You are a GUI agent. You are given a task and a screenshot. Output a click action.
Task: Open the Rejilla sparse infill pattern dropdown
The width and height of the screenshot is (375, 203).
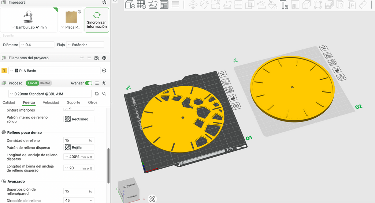coord(79,147)
